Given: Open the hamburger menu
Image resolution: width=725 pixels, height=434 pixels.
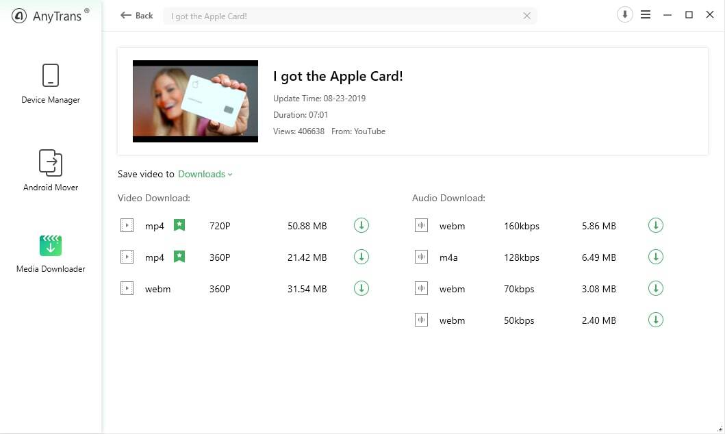Looking at the screenshot, I should tap(646, 15).
